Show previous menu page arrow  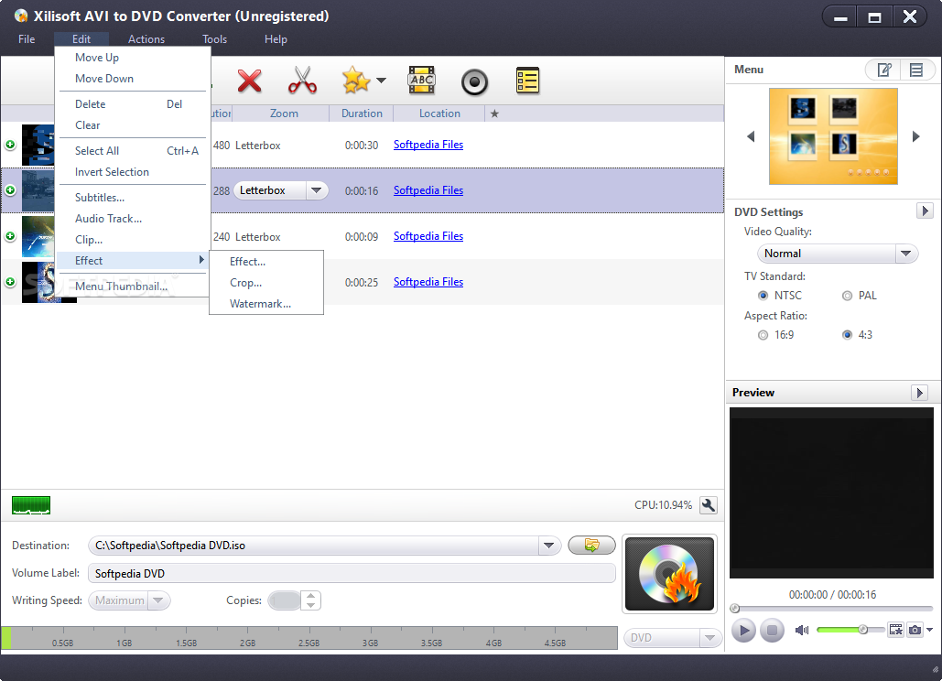[x=751, y=136]
